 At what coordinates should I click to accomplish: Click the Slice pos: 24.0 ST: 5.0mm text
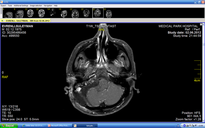pos(21,119)
